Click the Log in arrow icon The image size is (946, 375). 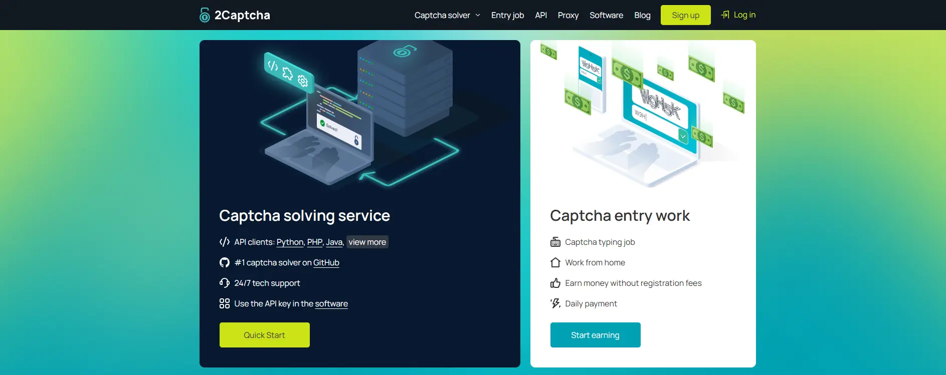[x=725, y=15]
